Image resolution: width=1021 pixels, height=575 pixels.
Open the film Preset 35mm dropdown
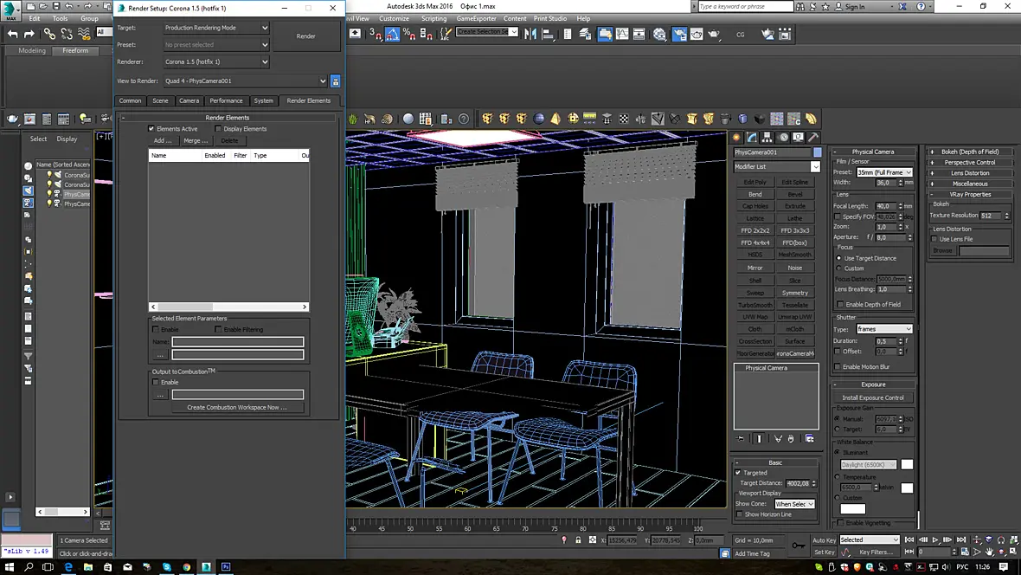(x=884, y=172)
